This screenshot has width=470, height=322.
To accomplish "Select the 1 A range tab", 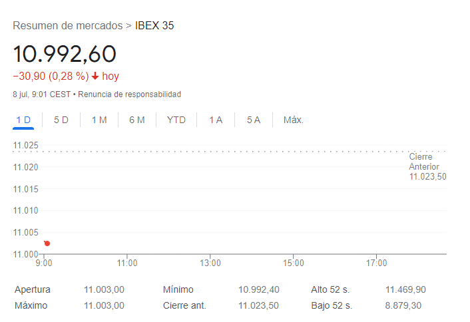I will pos(216,120).
